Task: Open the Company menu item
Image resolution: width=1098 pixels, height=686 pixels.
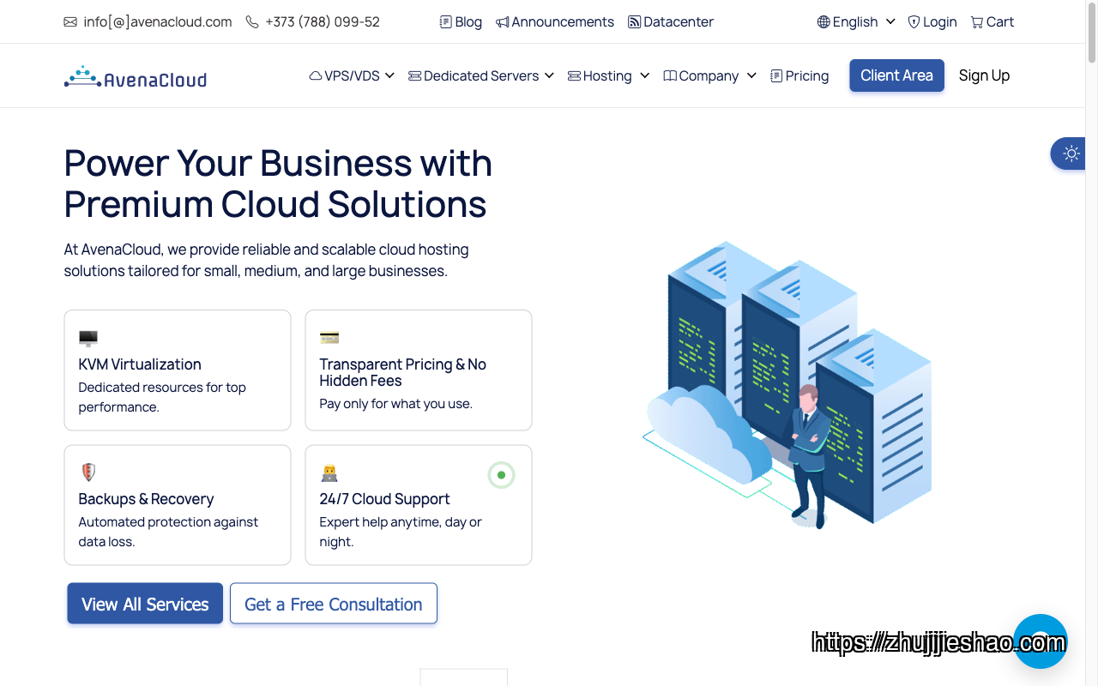Action: pyautogui.click(x=710, y=75)
